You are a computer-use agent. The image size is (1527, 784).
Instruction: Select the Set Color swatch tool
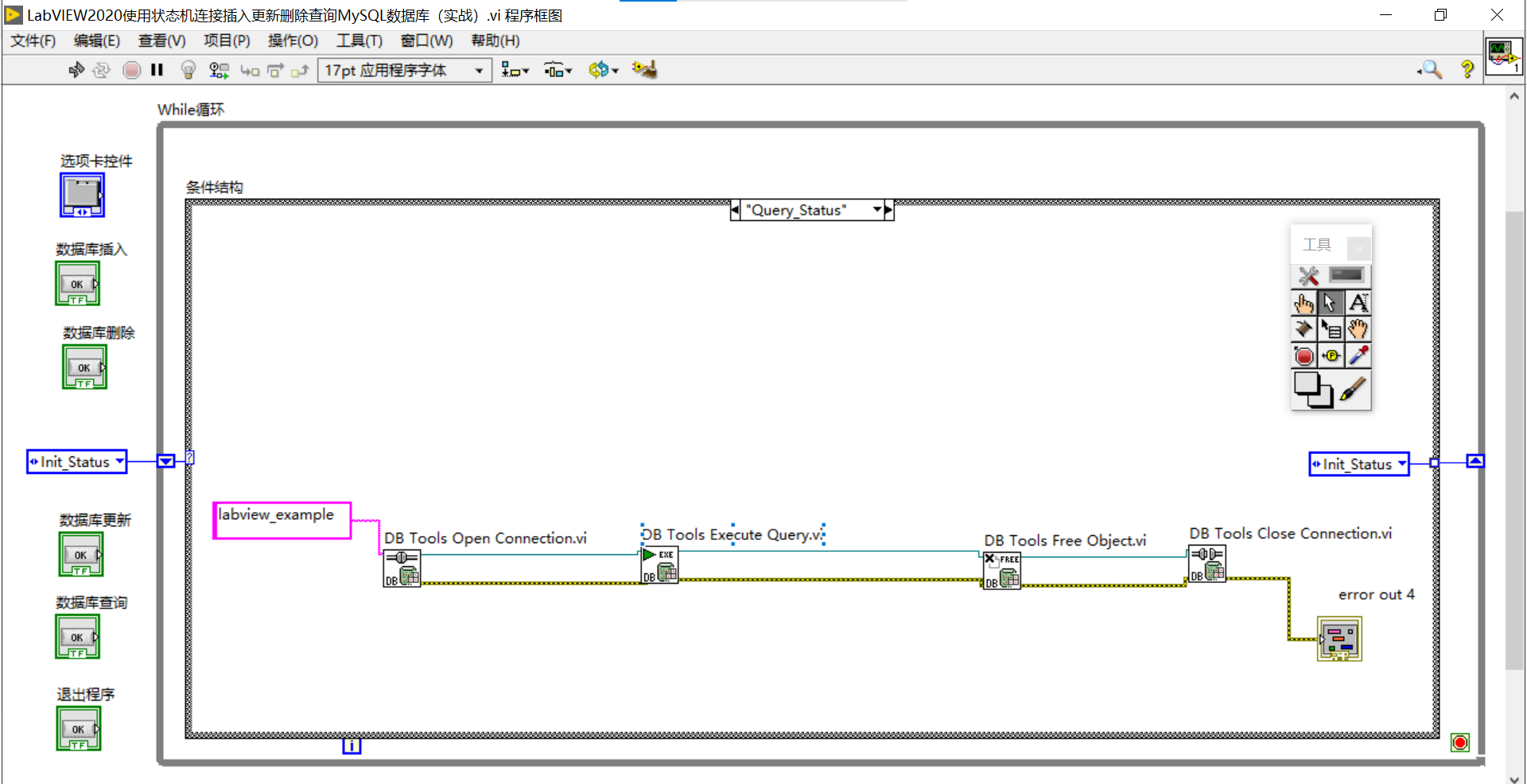(1312, 390)
